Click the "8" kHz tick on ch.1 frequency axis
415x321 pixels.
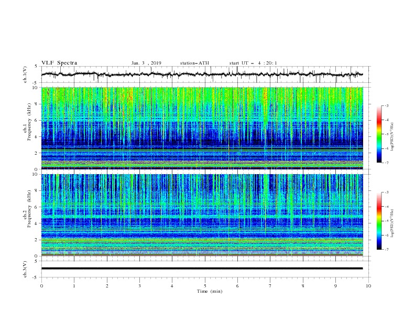coord(37,104)
